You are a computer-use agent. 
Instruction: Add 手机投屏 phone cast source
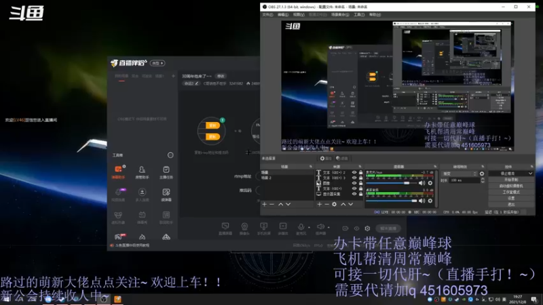[263, 228]
